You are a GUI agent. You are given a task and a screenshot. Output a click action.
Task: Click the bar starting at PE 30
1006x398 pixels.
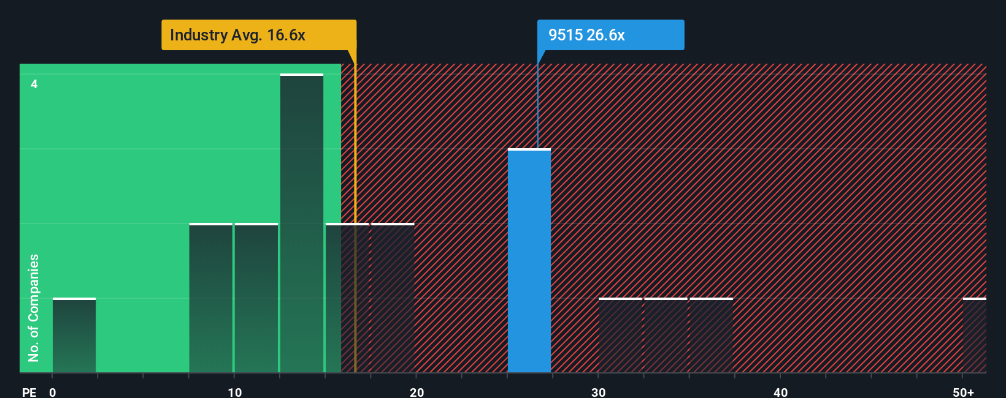[620, 335]
